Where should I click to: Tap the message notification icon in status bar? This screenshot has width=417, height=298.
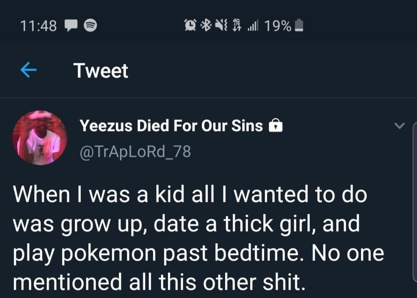tap(71, 25)
